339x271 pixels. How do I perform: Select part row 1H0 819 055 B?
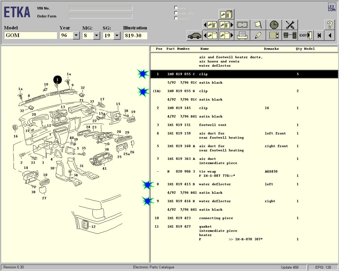(x=244, y=91)
